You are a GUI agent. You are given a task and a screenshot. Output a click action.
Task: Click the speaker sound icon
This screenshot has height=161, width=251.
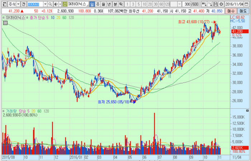[x=56, y=4]
